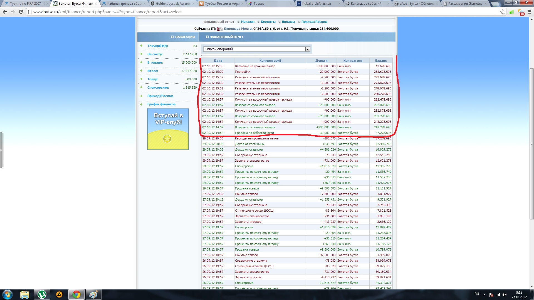Viewport: 534px width, 300px height.
Task: Go back using the browser back arrow
Action: (5, 12)
